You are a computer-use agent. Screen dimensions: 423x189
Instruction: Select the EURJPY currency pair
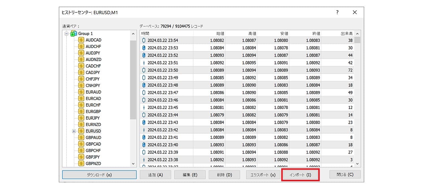[93, 118]
